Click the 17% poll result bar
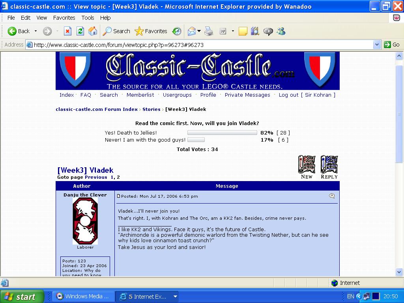The width and height of the screenshot is (404, 303). [x=196, y=140]
